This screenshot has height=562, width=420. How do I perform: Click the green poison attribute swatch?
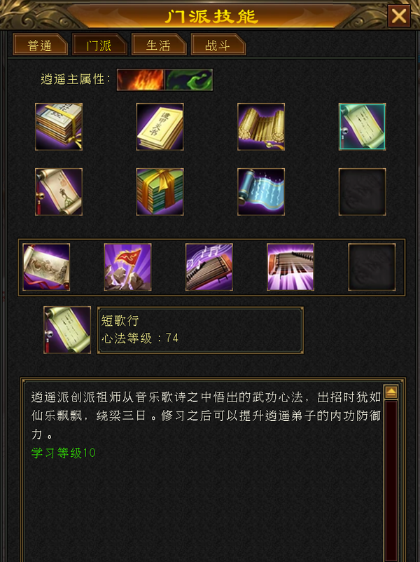[x=189, y=80]
